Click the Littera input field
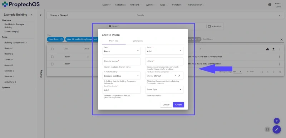286x138 pixels. click(164, 61)
